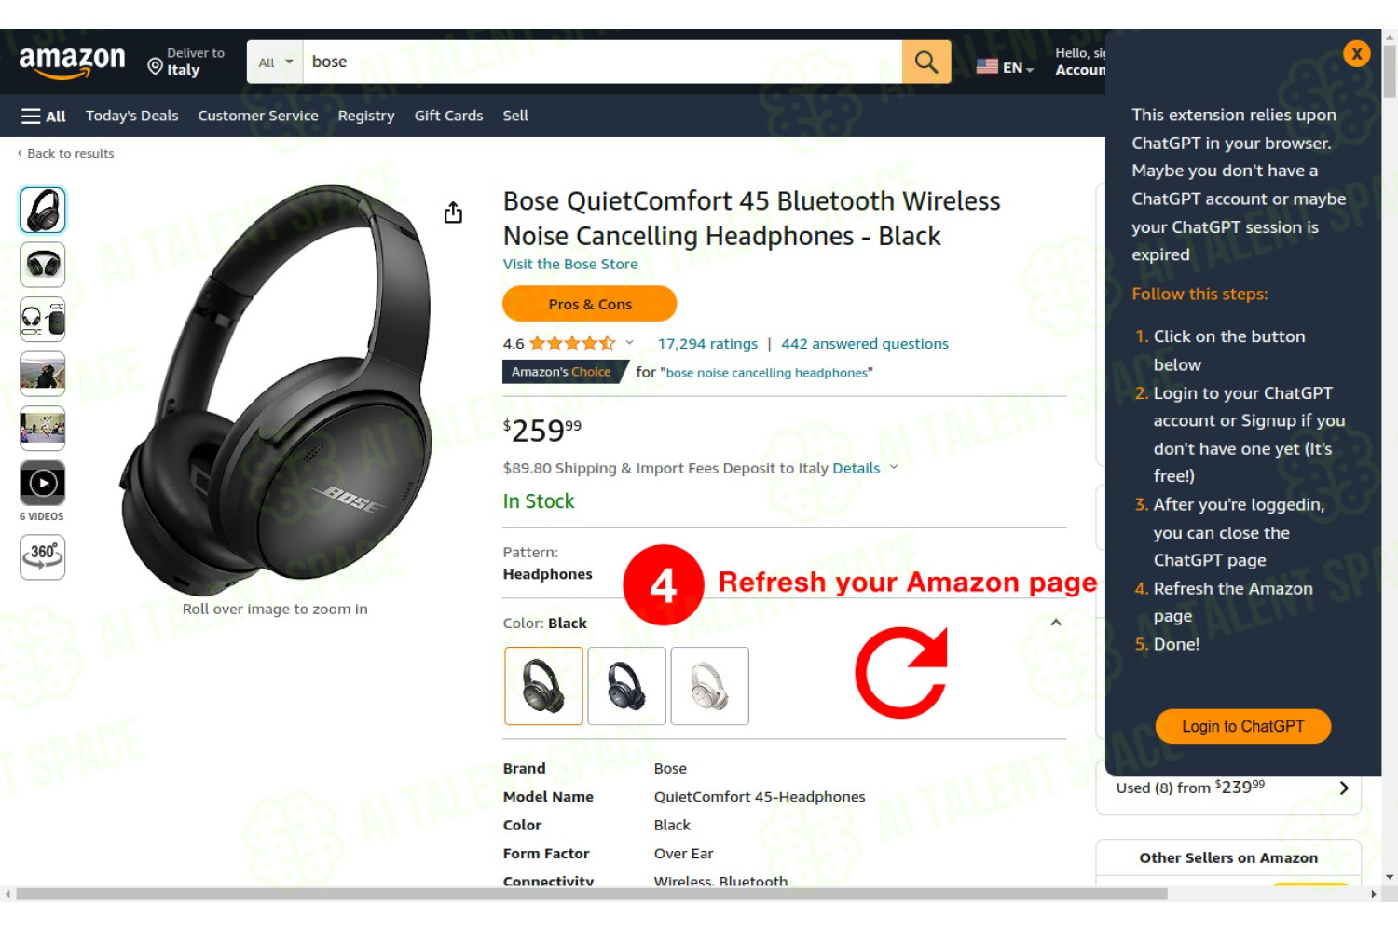Open the All departments search dropdown
The image size is (1398, 932).
[275, 62]
